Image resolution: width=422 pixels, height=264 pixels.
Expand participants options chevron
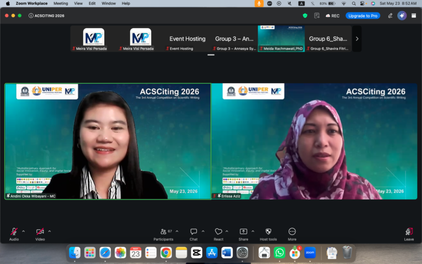point(177,231)
